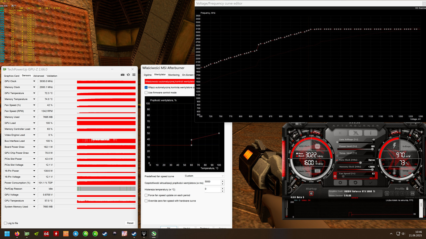Click the fan update period field showing 5000

coord(212,182)
